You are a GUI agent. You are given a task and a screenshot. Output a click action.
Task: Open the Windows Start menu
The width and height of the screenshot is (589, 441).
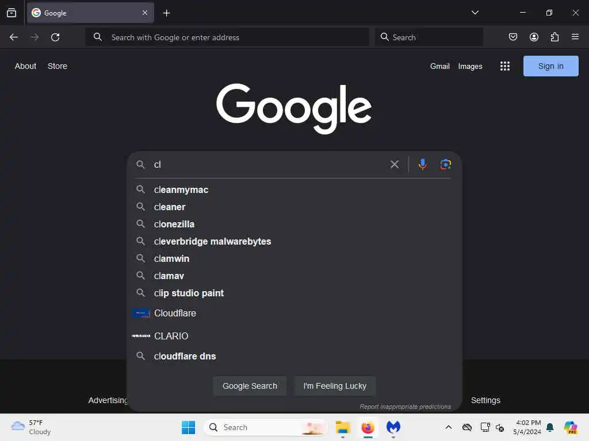[x=188, y=427]
